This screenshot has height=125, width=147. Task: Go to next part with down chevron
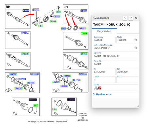(x=131, y=18)
